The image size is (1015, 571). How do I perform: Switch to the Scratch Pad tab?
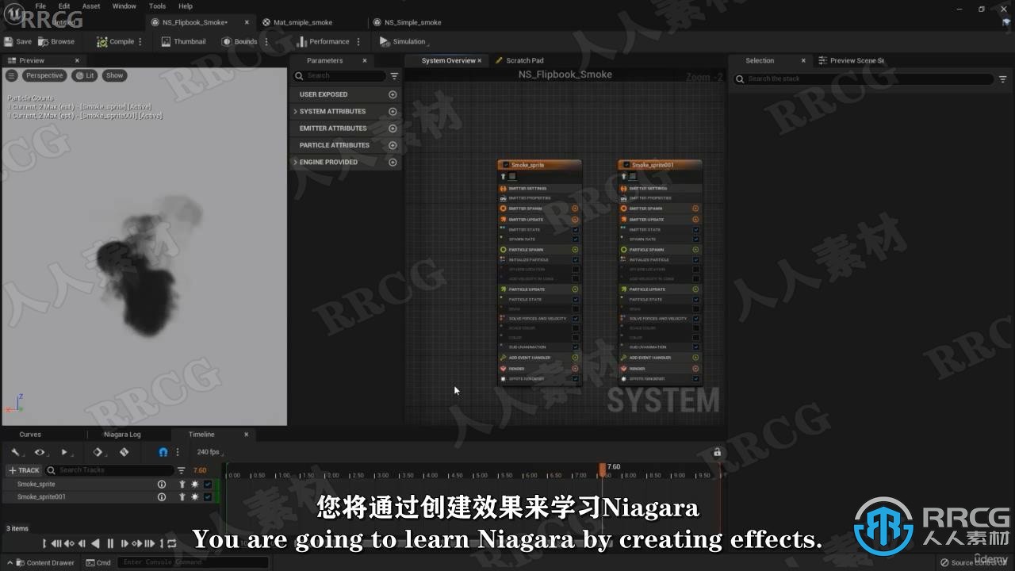525,60
